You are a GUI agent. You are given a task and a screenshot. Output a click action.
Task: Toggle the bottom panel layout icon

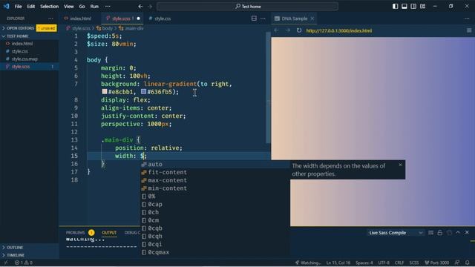(x=404, y=7)
